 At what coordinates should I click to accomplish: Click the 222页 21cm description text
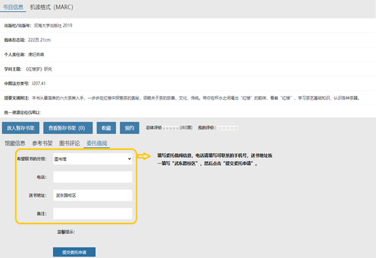coord(40,40)
